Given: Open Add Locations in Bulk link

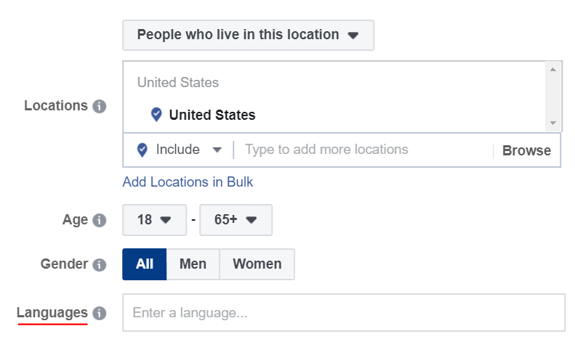Looking at the screenshot, I should 188,182.
